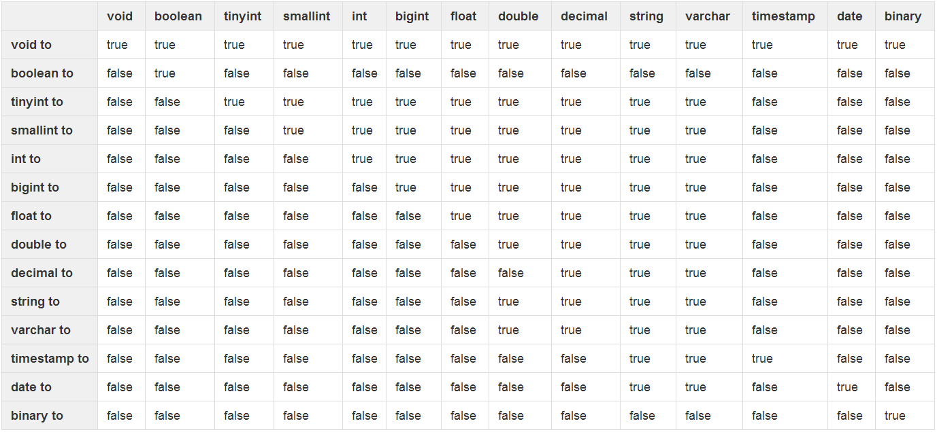Select the 'boolean' column header
This screenshot has height=432, width=937.
coord(178,16)
